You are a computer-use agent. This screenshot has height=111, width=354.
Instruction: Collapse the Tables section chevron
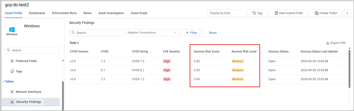click(x=3, y=82)
